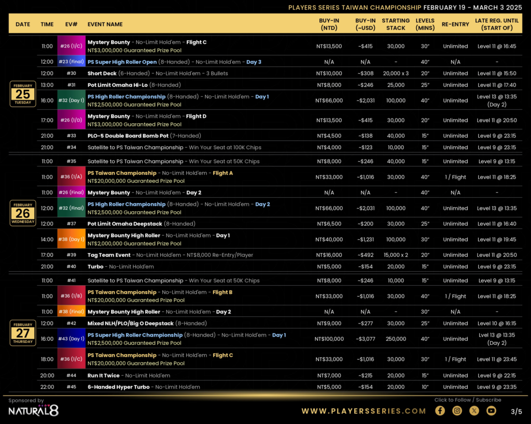Screen dimensions: 531x424
Task: Click the purple #26 (1/C) event badge
Action: point(71,46)
